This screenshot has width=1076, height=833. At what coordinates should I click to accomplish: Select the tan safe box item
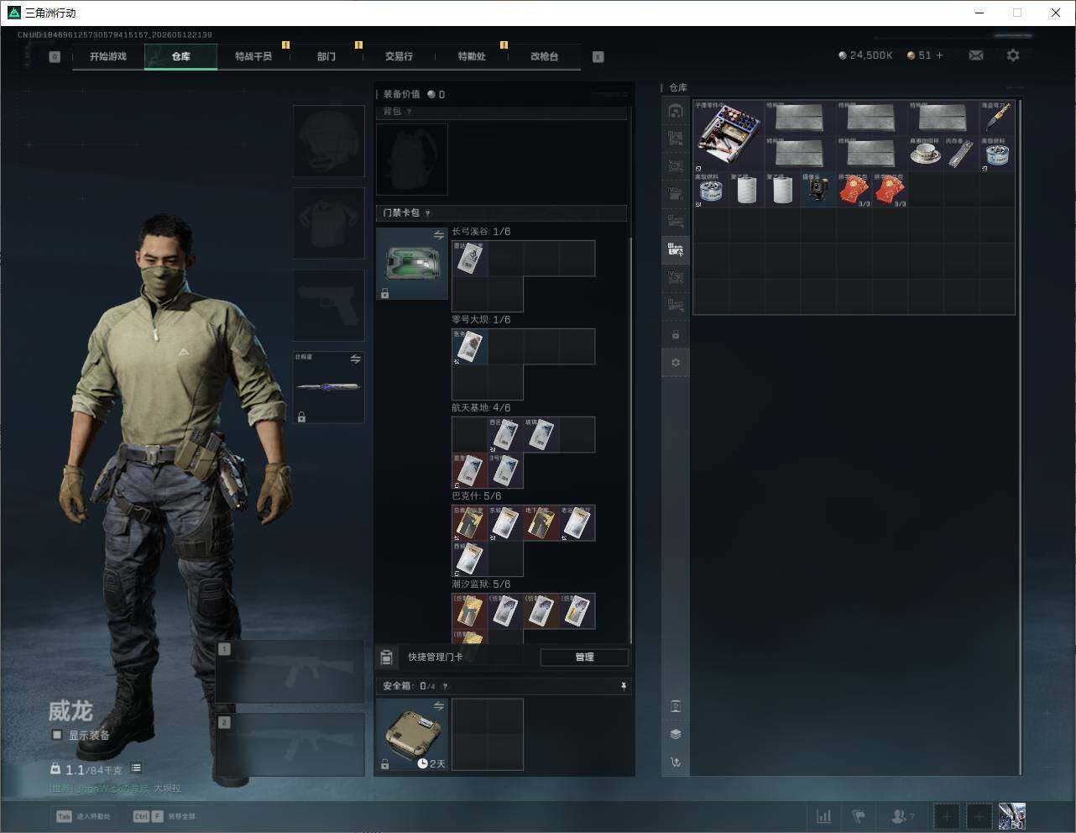(412, 734)
